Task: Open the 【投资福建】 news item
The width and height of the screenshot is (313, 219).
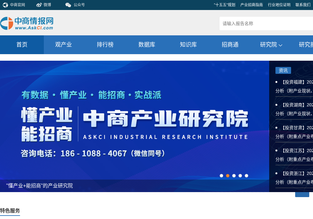Action: click(294, 86)
